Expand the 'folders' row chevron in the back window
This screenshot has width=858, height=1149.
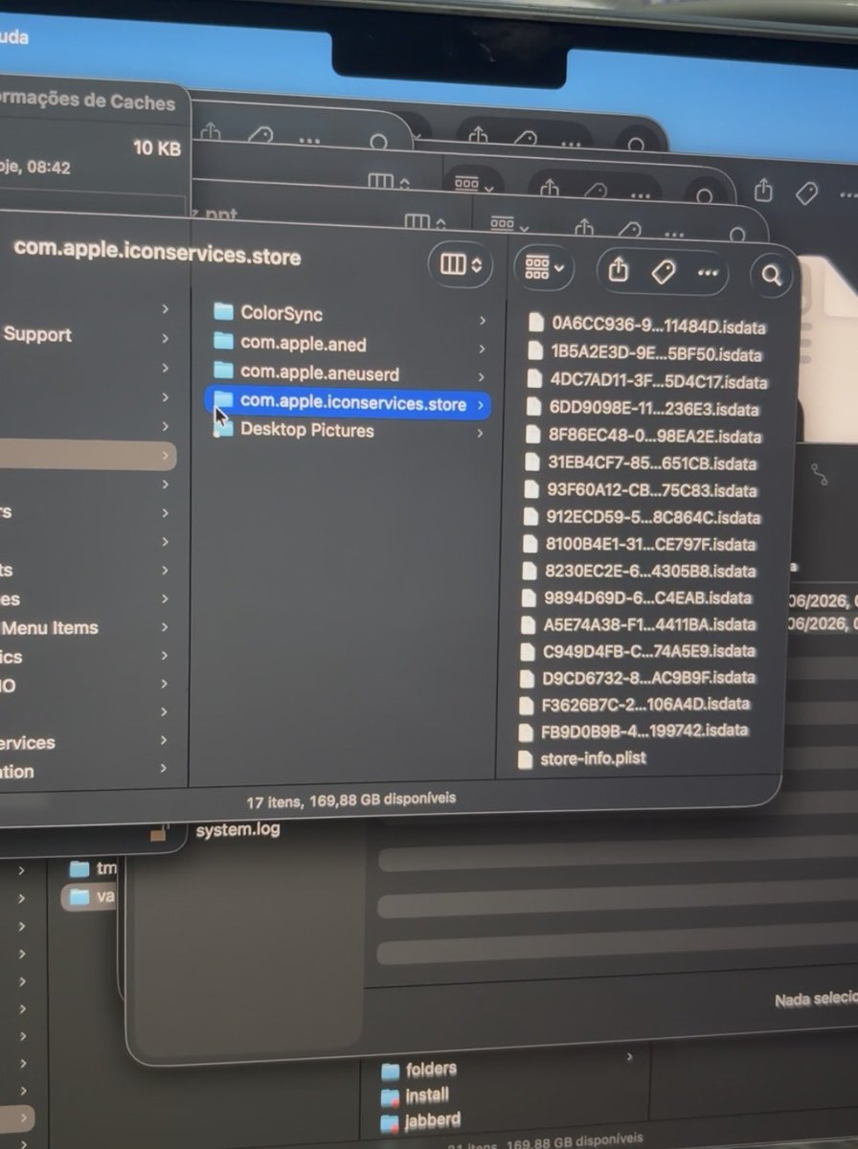tap(629, 1057)
